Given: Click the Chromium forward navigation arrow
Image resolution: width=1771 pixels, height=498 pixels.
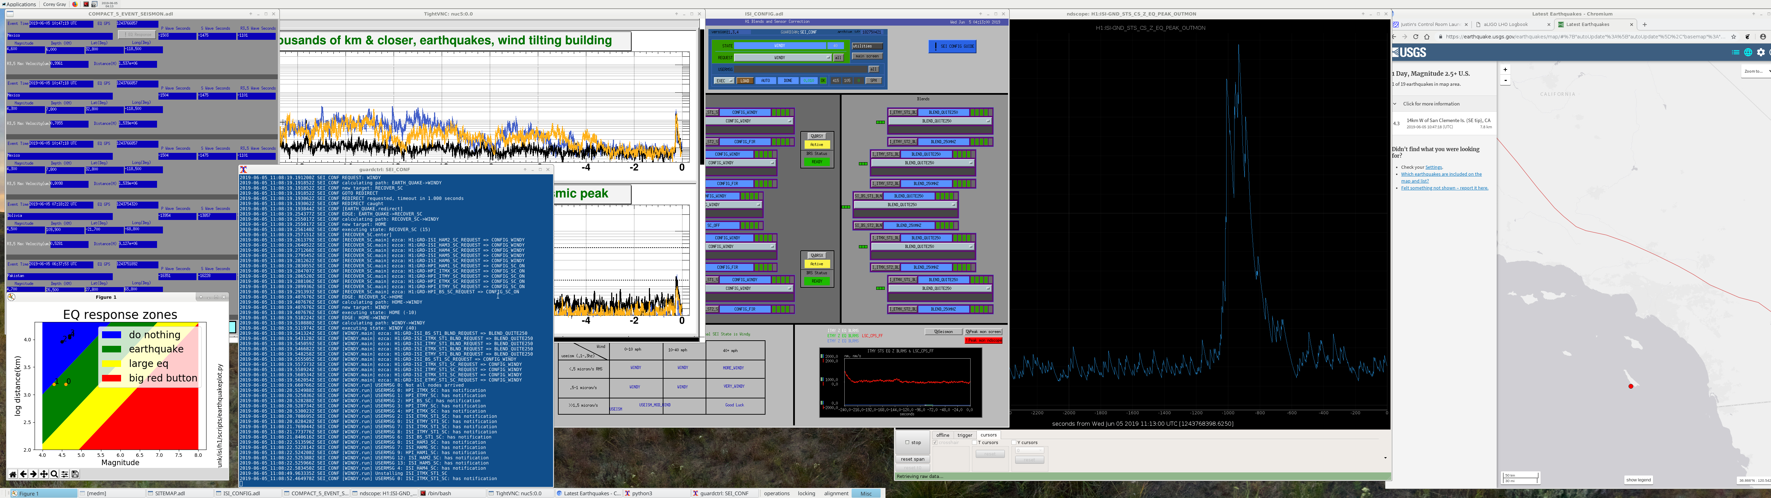Looking at the screenshot, I should (x=1405, y=36).
